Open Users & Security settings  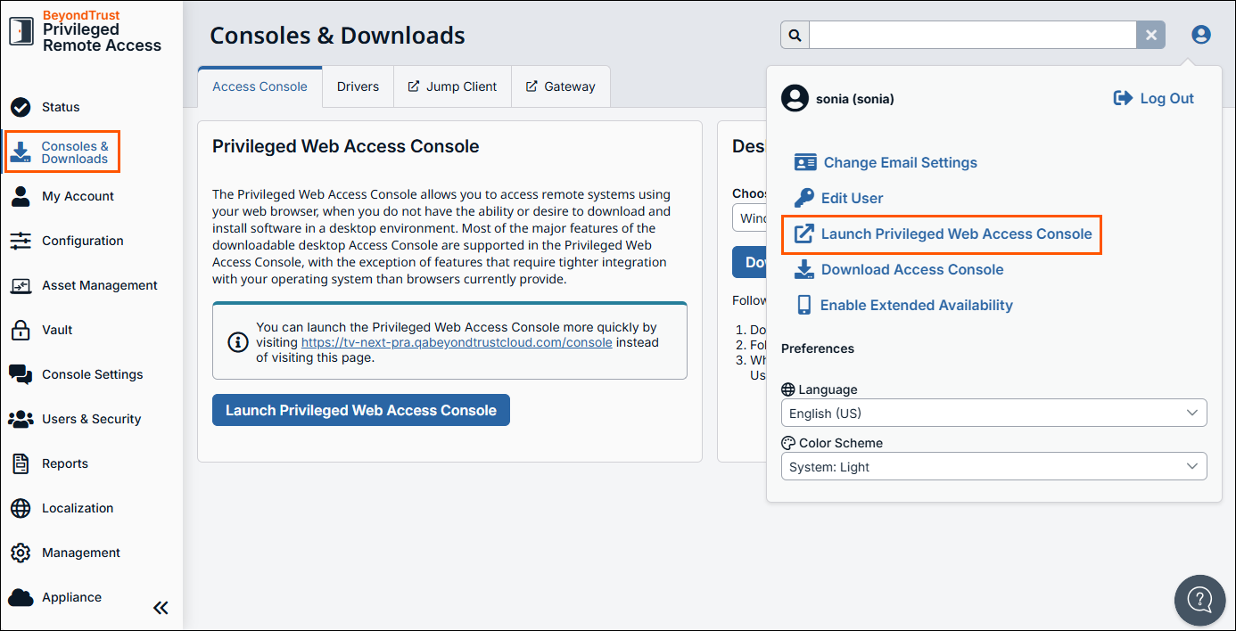(x=21, y=419)
